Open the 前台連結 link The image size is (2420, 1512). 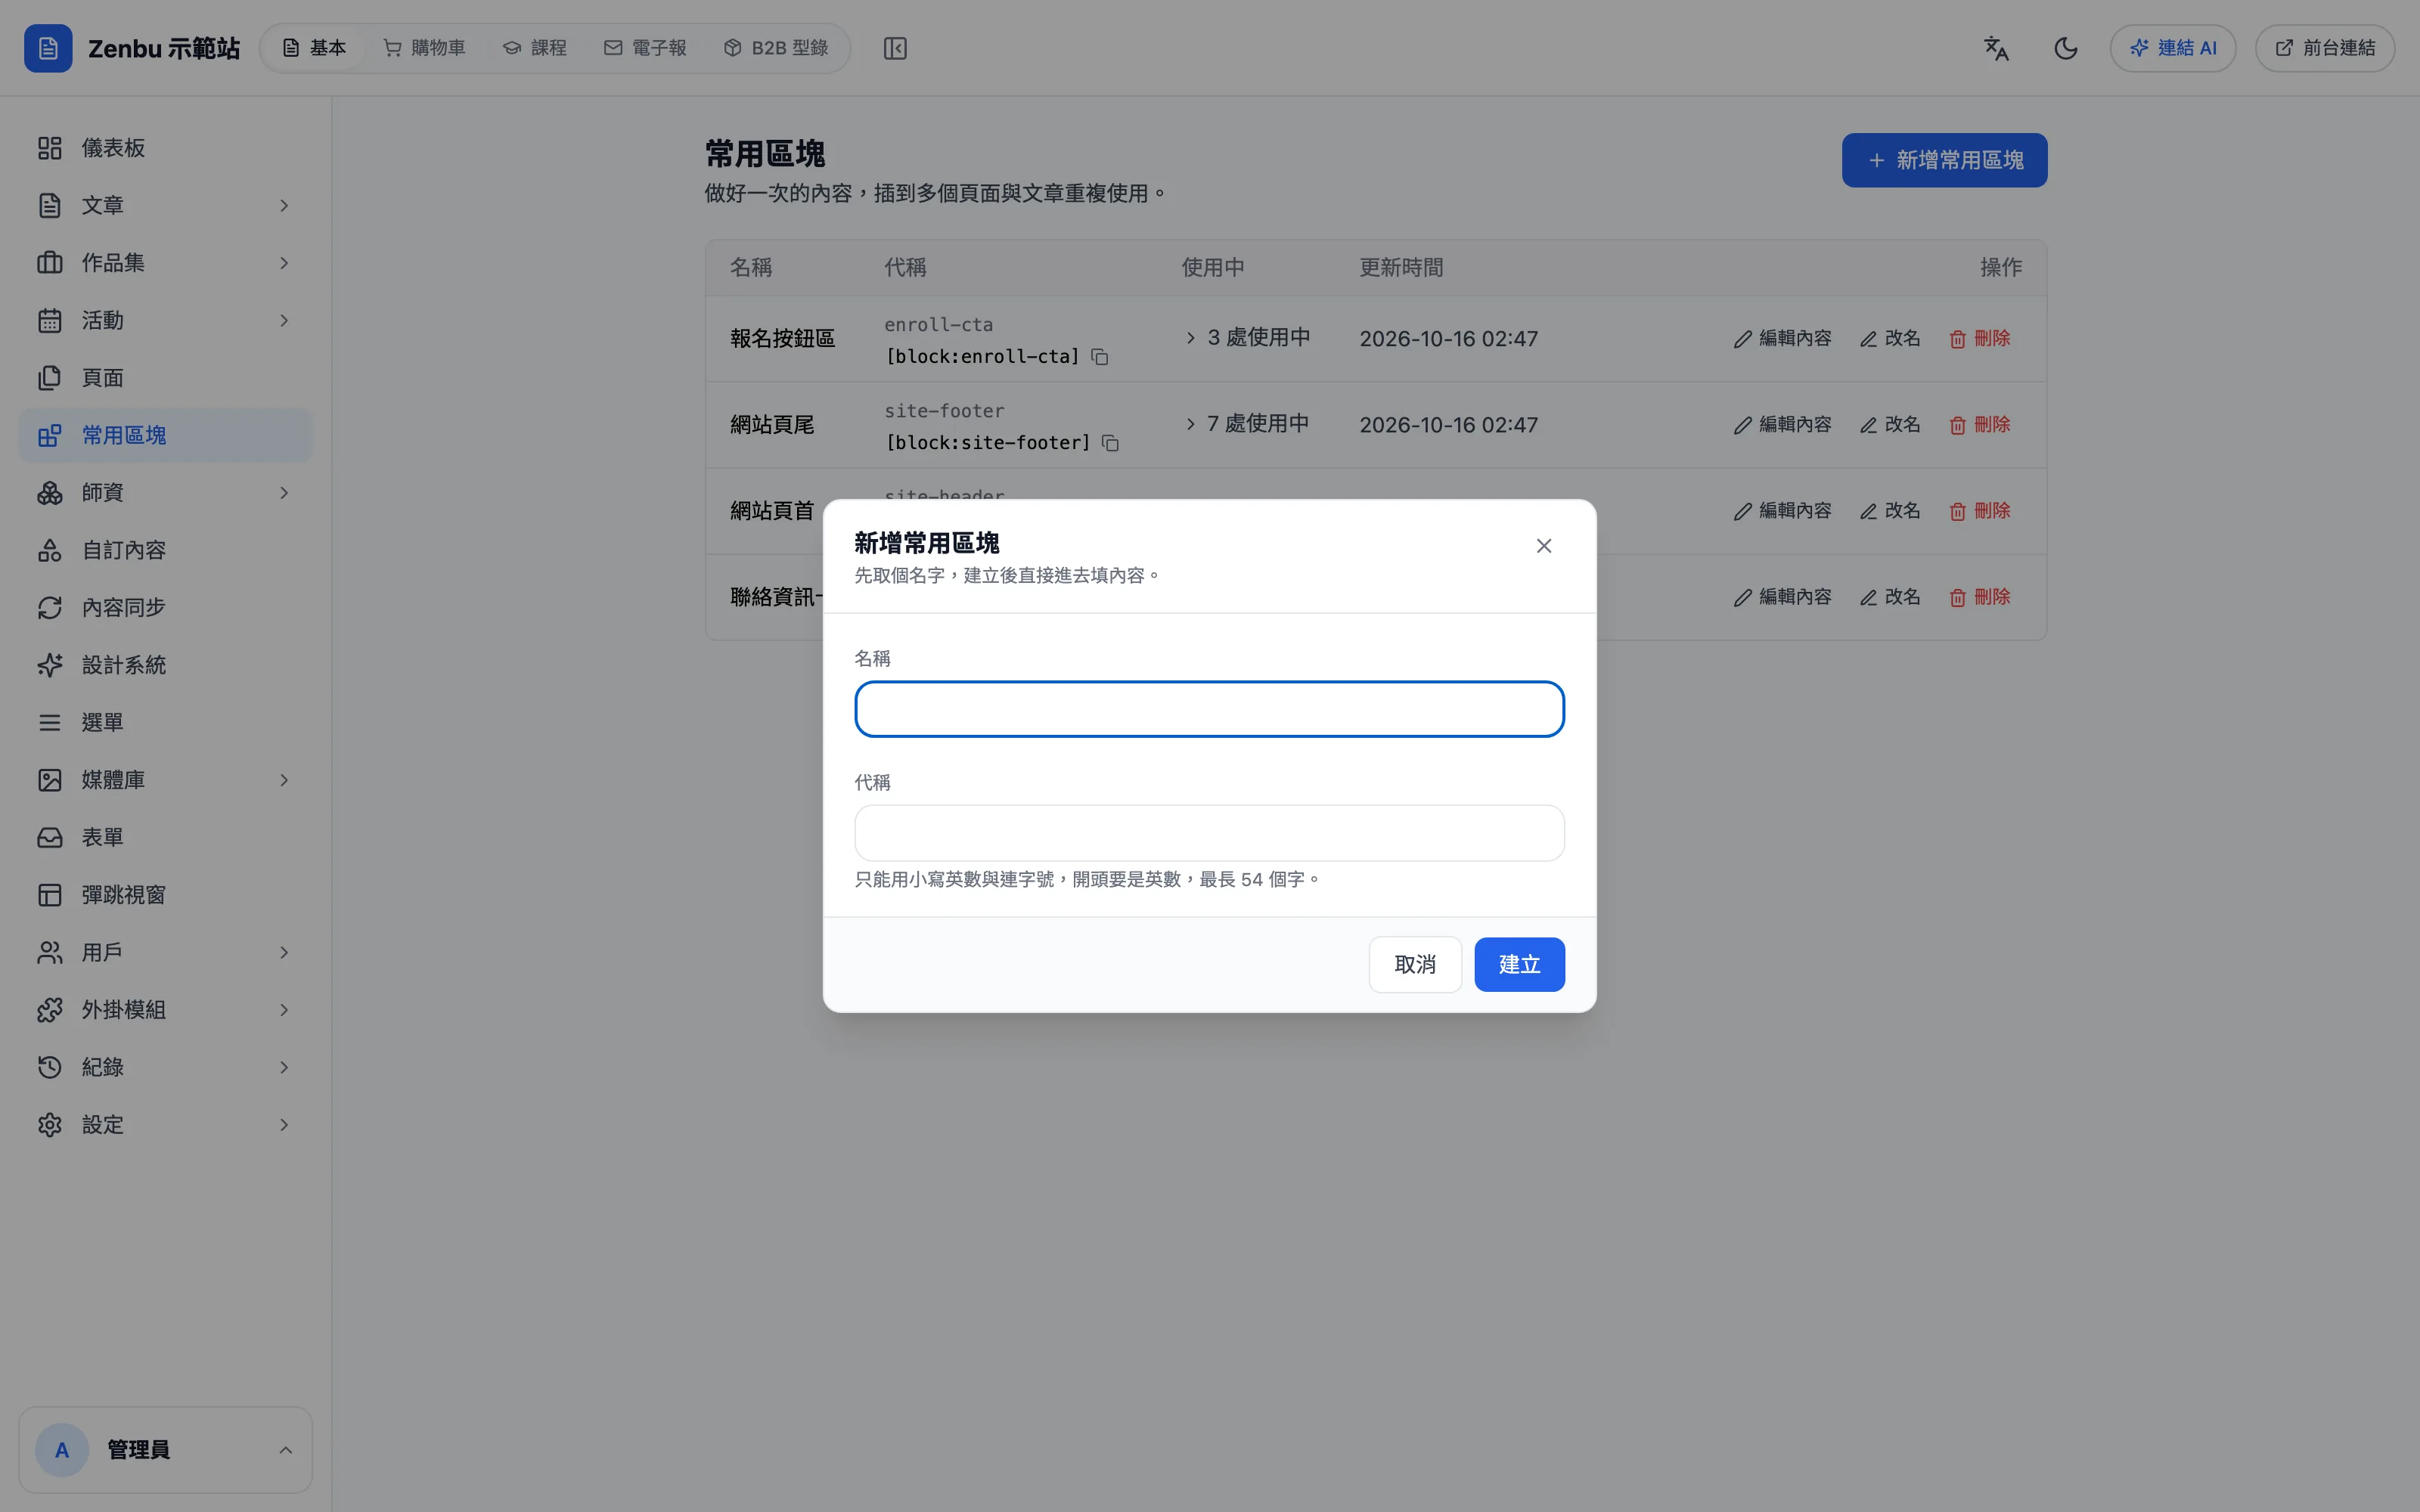tap(2325, 48)
